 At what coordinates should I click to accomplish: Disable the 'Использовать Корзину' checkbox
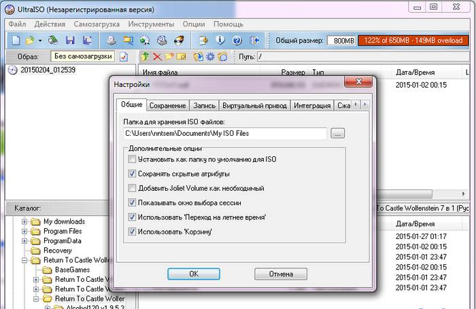[132, 232]
